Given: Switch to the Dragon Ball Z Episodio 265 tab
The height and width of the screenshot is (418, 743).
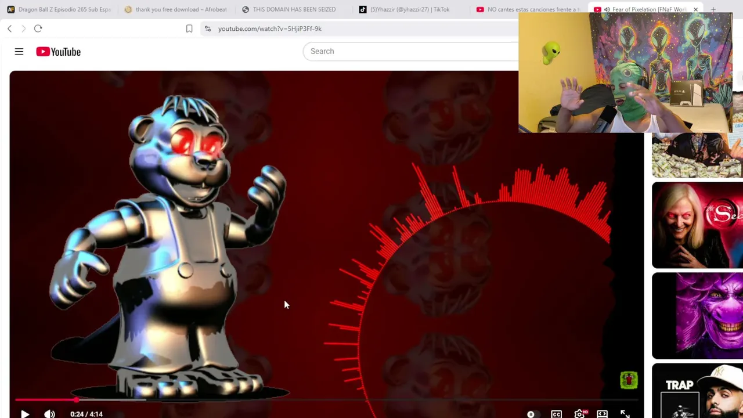Looking at the screenshot, I should [x=59, y=9].
